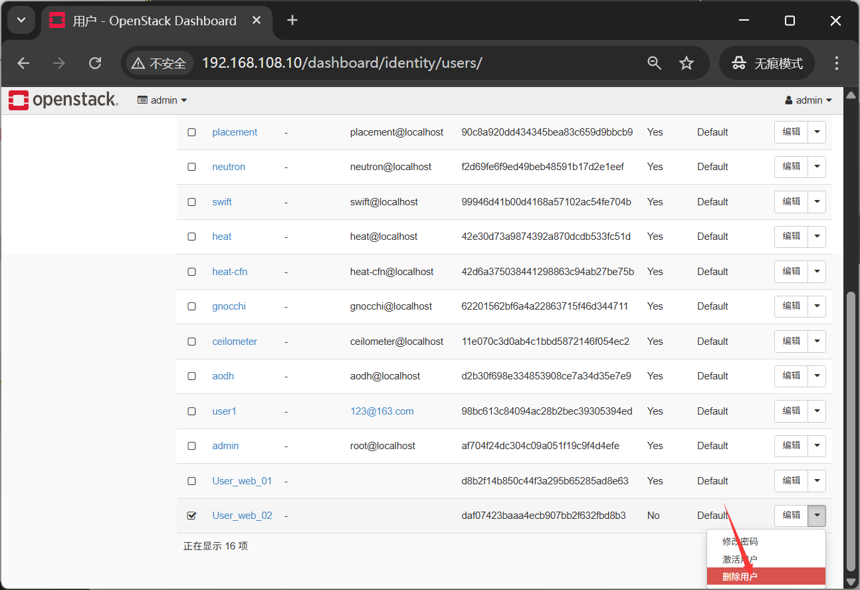
Task: Click the not secure warning badge
Action: click(x=159, y=63)
